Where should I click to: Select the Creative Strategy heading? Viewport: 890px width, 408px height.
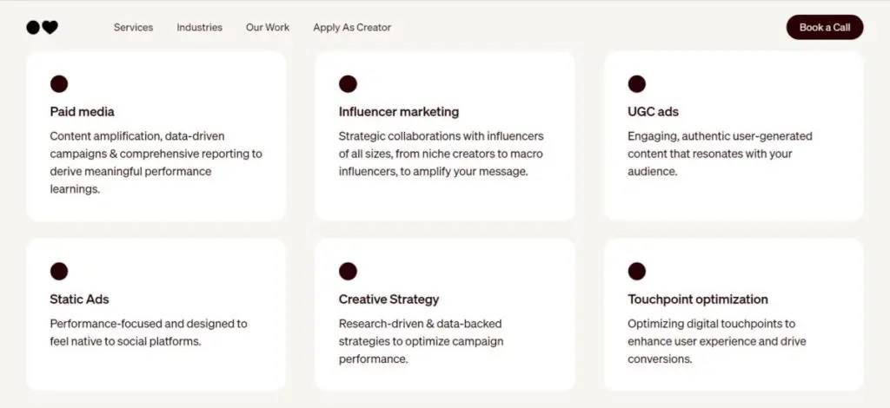click(x=389, y=299)
